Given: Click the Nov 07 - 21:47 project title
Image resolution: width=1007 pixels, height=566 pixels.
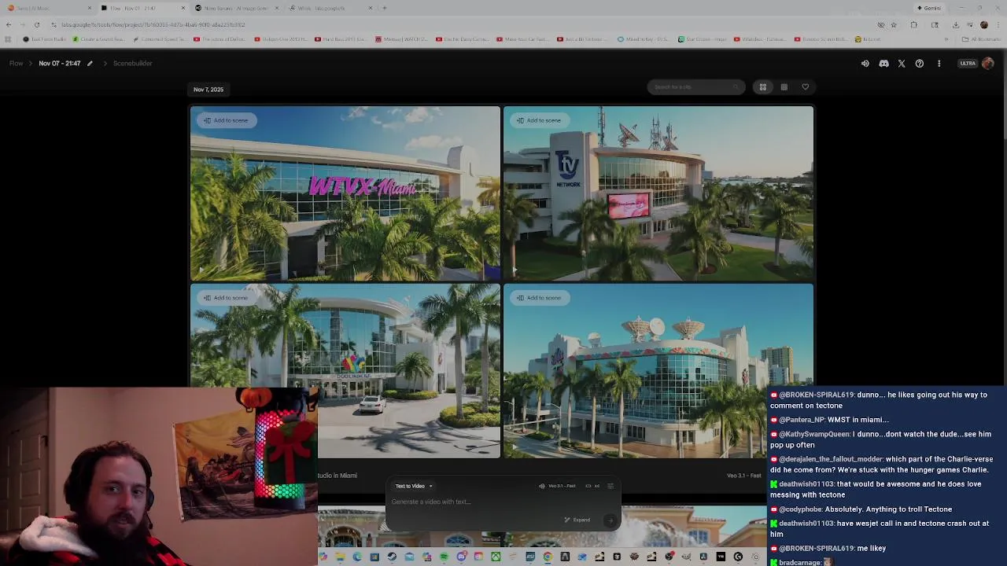Looking at the screenshot, I should [x=60, y=63].
